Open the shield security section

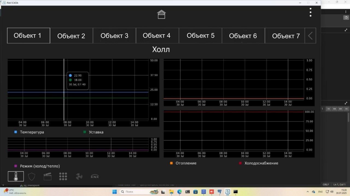32,177
